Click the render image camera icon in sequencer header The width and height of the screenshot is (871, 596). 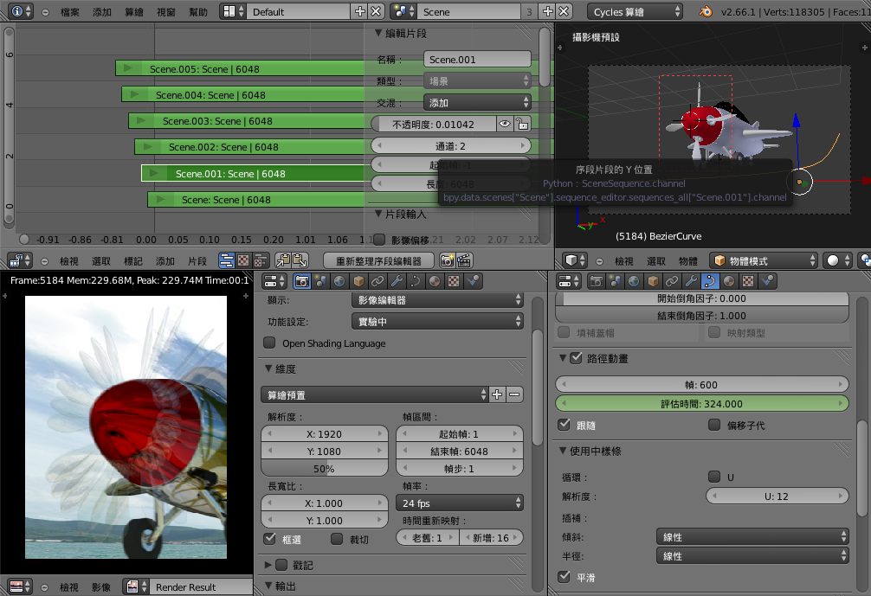click(x=447, y=260)
